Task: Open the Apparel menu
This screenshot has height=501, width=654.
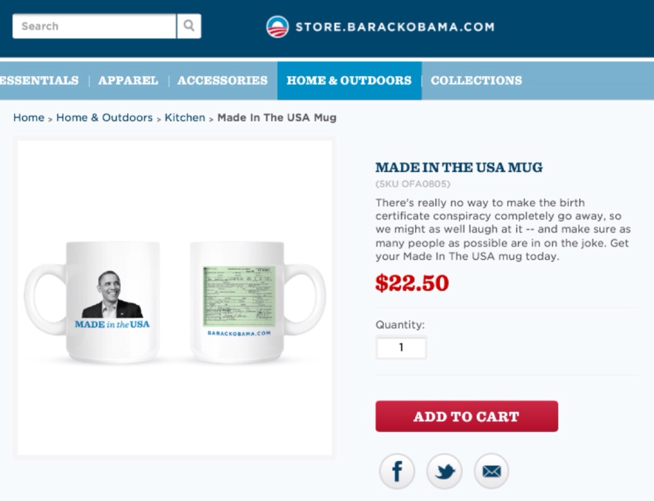Action: (x=128, y=80)
